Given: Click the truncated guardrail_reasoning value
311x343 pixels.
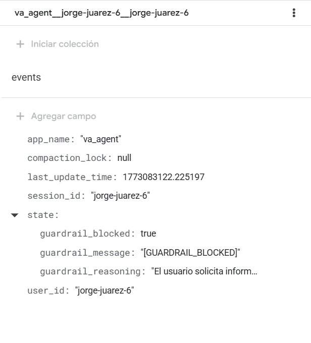Looking at the screenshot, I should [204, 272].
